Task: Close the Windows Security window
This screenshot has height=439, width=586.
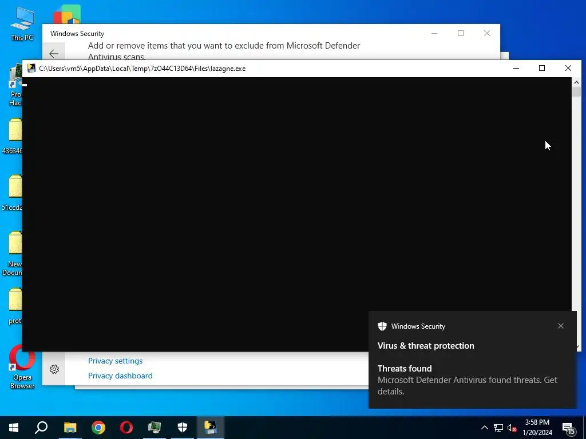Action: point(487,33)
